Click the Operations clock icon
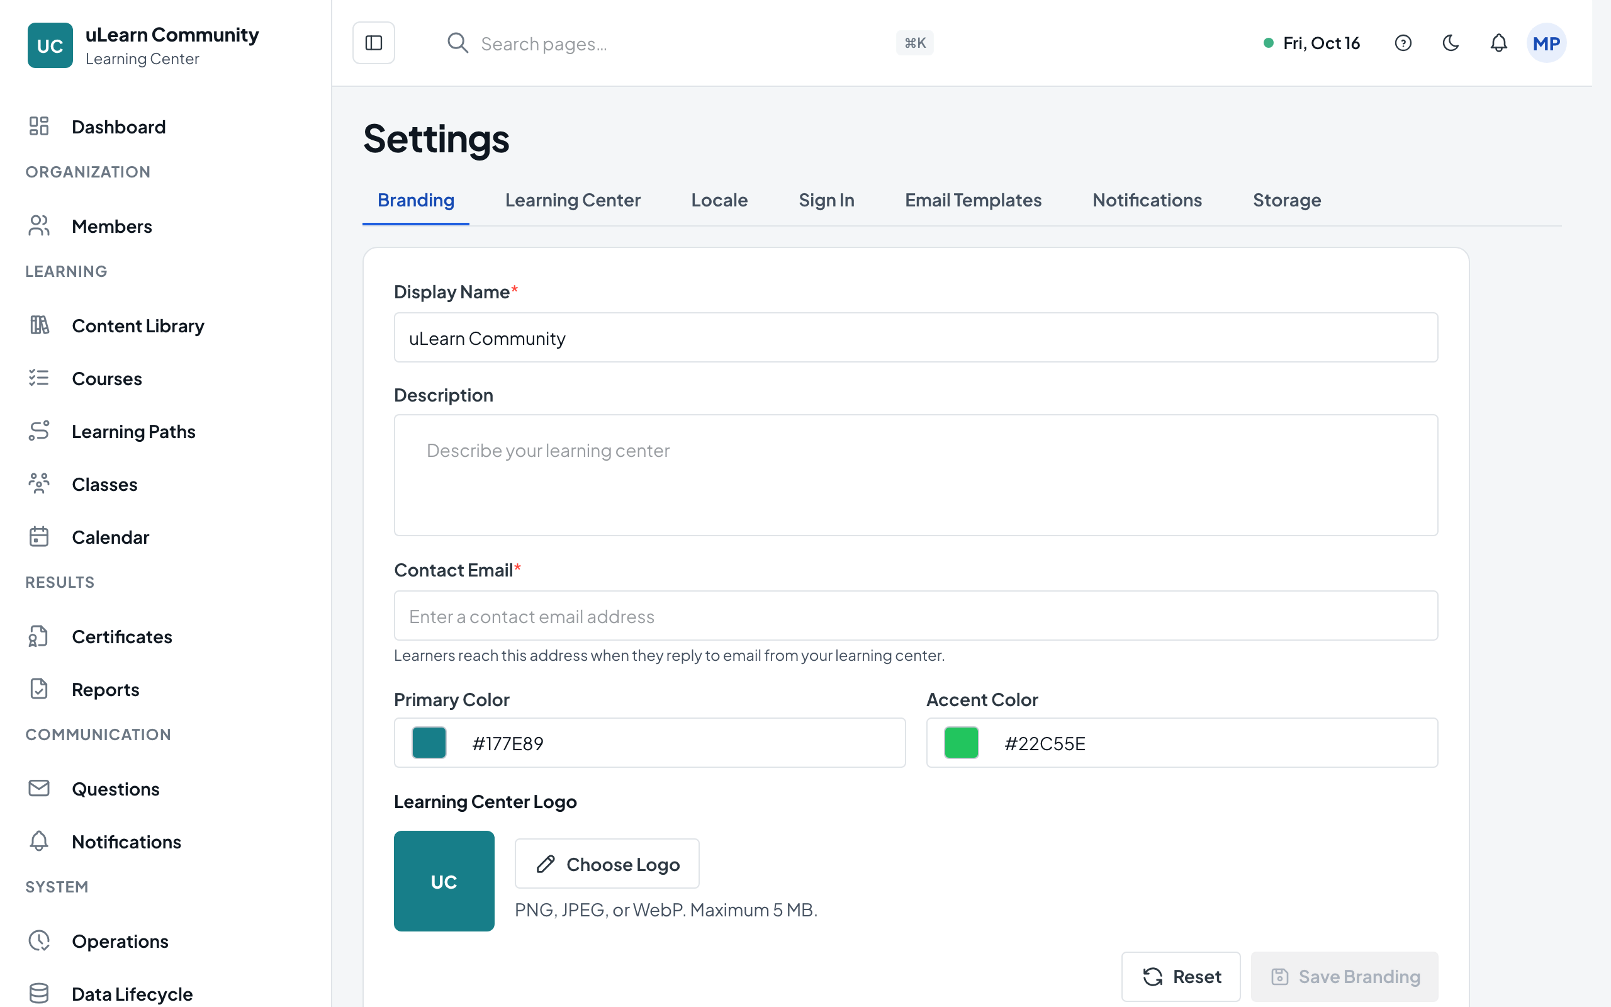 pos(39,940)
